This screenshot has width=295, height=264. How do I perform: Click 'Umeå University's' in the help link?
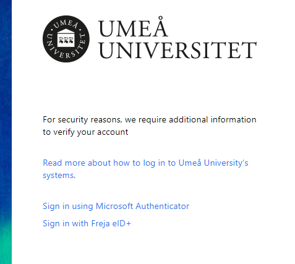pyautogui.click(x=213, y=163)
